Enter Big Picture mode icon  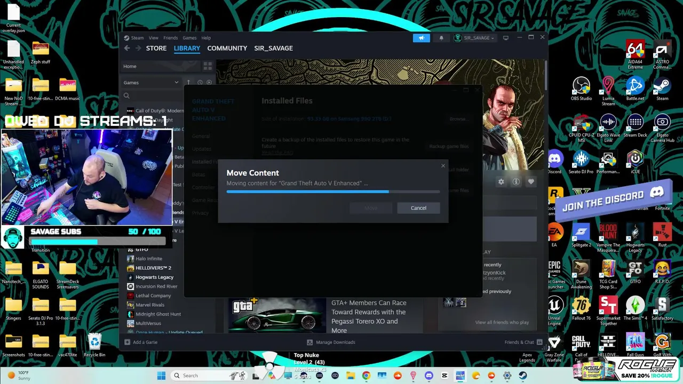tap(506, 38)
